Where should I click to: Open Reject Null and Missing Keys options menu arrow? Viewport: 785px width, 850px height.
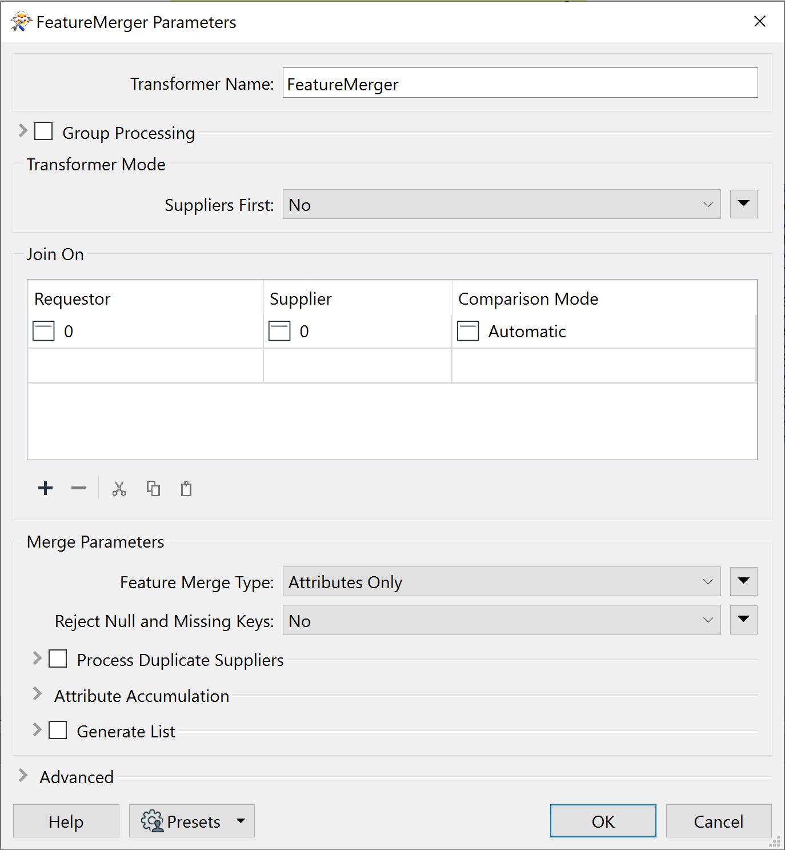pyautogui.click(x=744, y=620)
